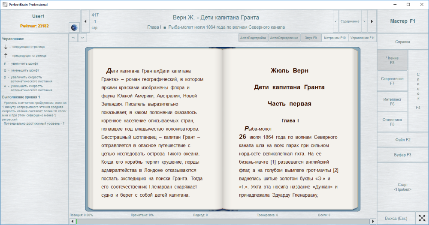Click the 'Глава I' heading on the page

coord(290,120)
